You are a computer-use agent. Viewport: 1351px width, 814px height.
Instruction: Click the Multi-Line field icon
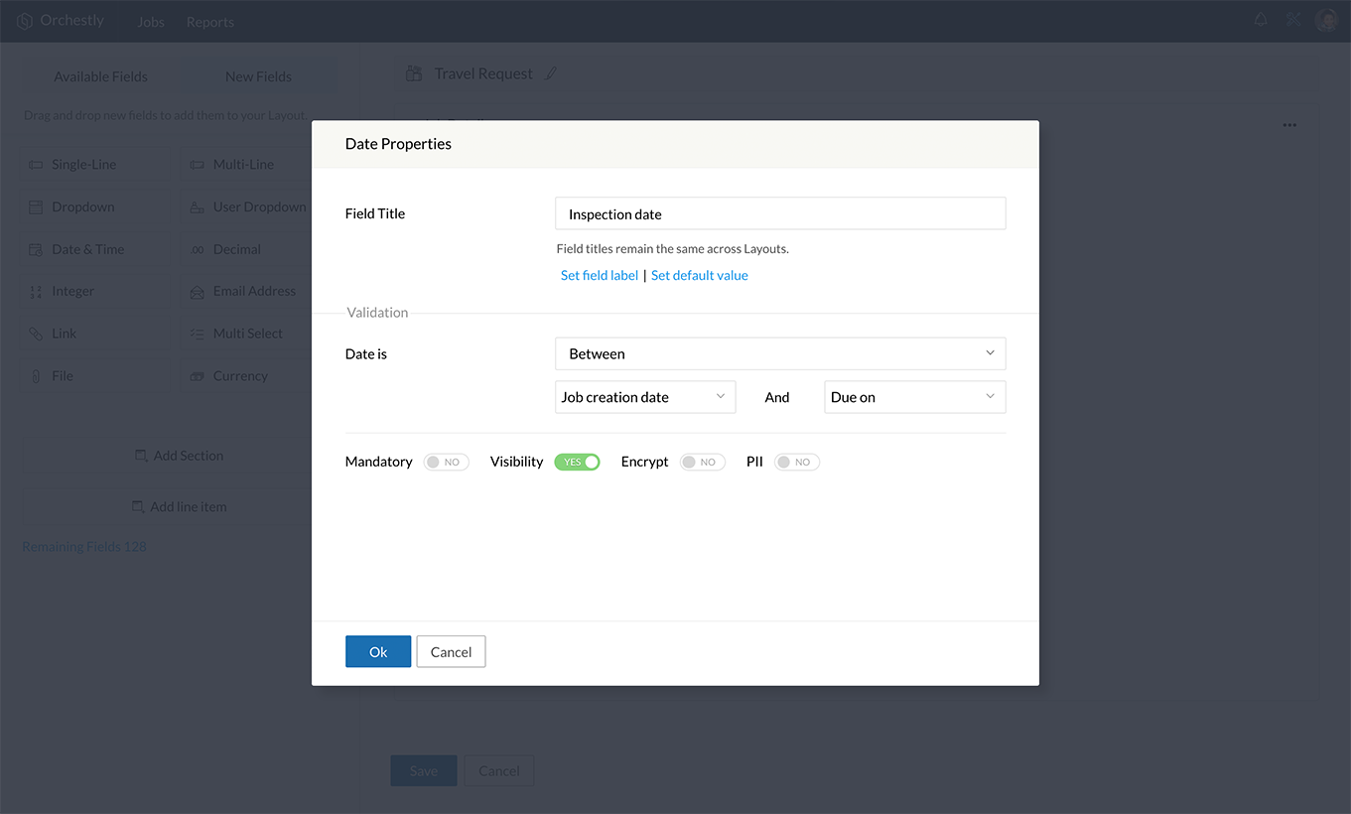(x=197, y=165)
